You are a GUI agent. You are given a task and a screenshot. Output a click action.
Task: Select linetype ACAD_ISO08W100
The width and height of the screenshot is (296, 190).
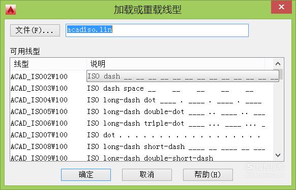click(x=39, y=146)
